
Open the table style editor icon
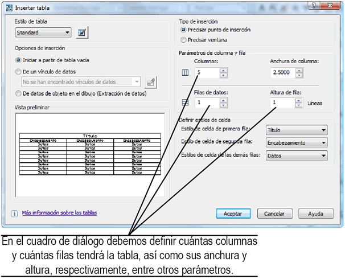pos(82,32)
